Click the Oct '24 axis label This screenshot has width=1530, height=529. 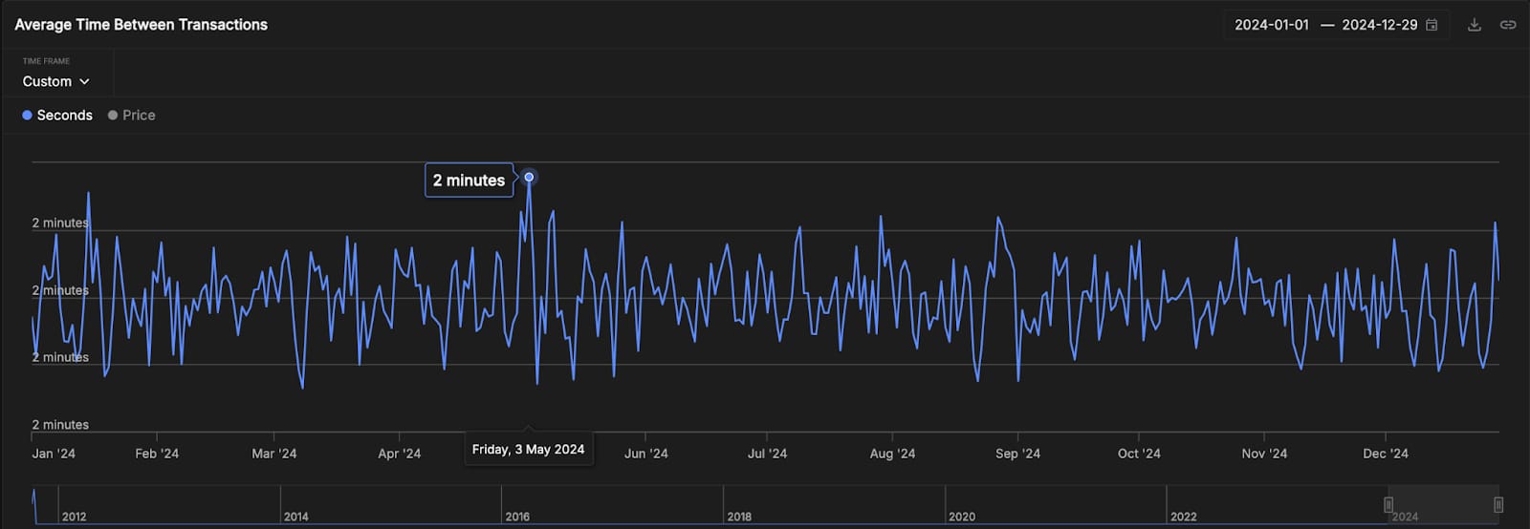(x=1139, y=454)
